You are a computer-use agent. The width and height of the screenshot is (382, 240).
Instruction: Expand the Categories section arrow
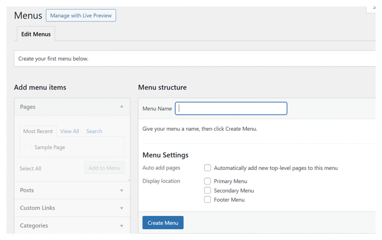[x=122, y=226]
